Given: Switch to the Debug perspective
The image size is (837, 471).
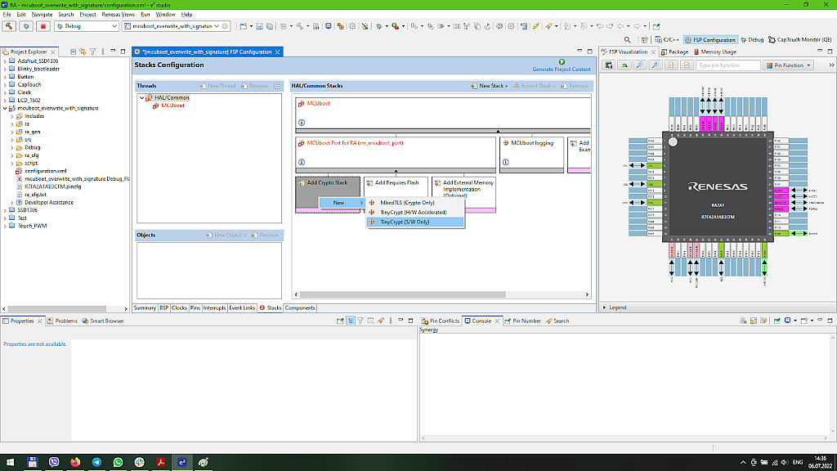Looking at the screenshot, I should (752, 39).
